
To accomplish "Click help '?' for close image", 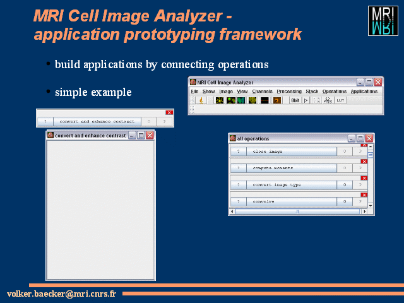I will point(239,151).
